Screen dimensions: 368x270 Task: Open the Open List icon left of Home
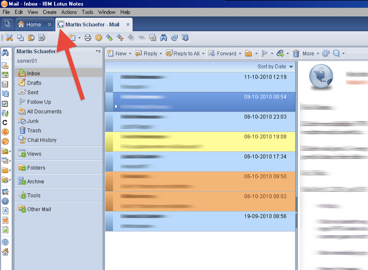click(x=7, y=24)
